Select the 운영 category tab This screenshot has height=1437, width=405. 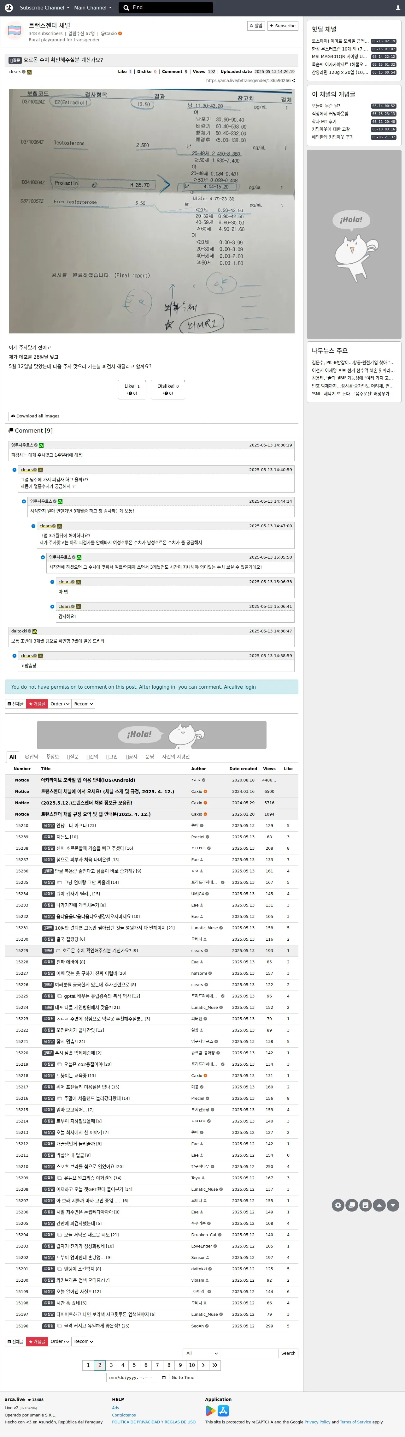click(150, 757)
